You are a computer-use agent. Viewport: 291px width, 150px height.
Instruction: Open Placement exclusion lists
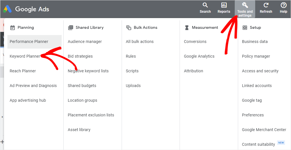pos(91,115)
